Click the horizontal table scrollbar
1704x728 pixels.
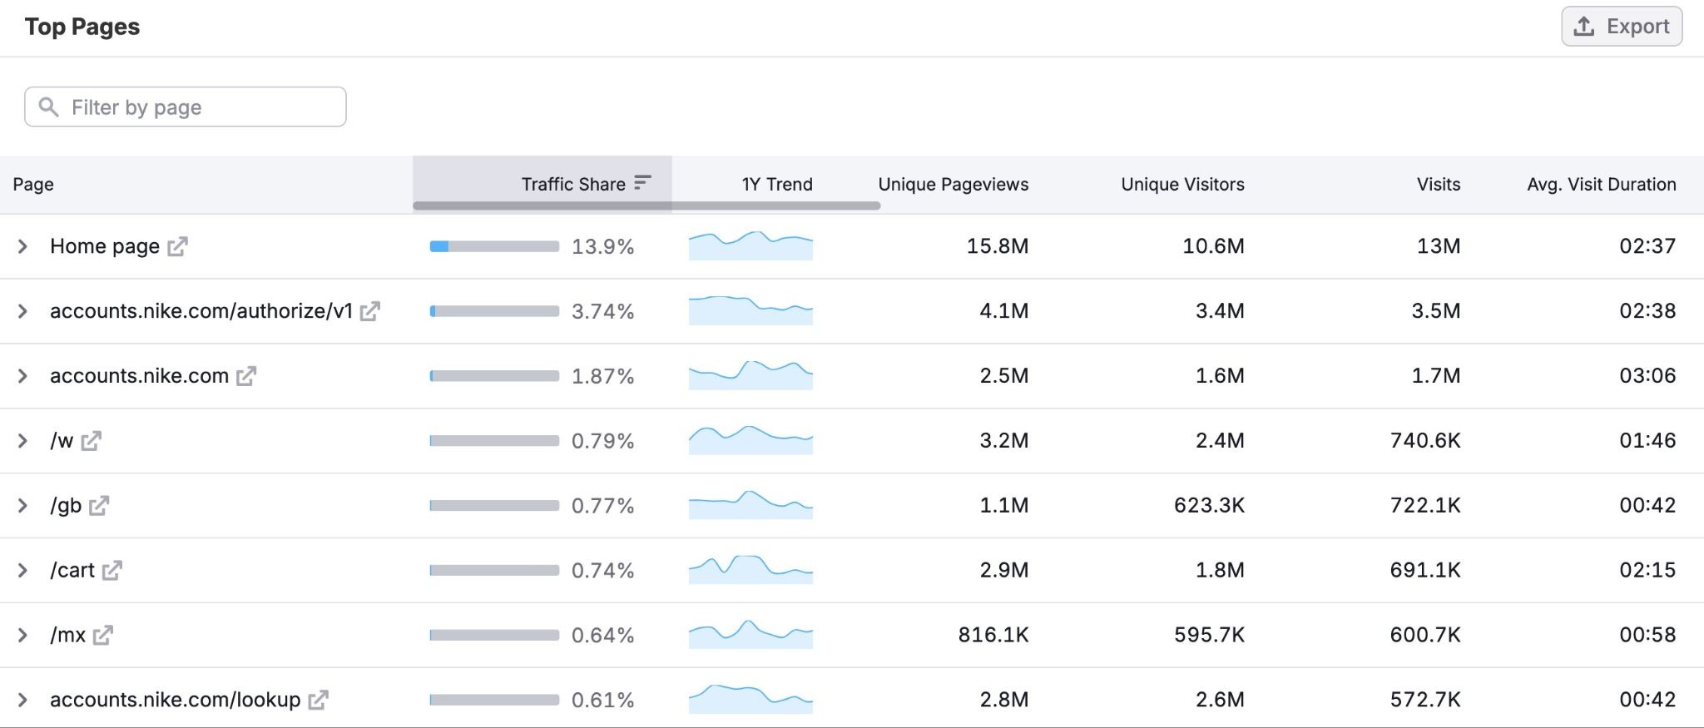[x=646, y=206]
